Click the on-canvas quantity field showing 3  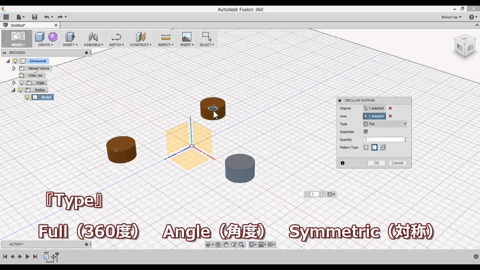314,194
